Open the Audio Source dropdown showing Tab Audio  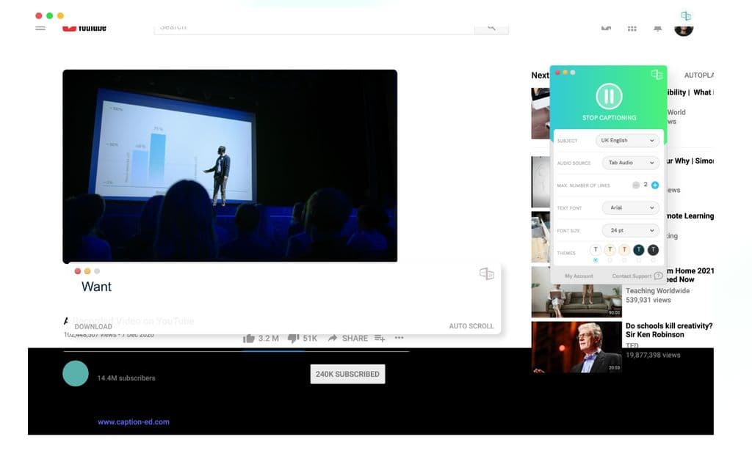[x=631, y=163]
